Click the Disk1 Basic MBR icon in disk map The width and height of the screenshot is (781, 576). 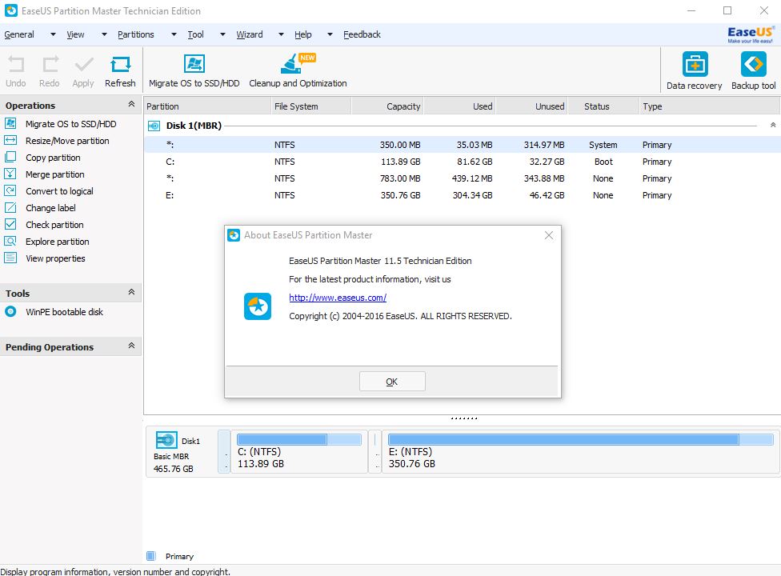coord(166,440)
